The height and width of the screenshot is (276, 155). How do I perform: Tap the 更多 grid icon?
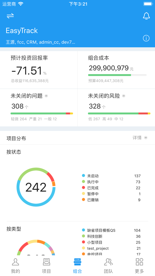(x=139, y=262)
